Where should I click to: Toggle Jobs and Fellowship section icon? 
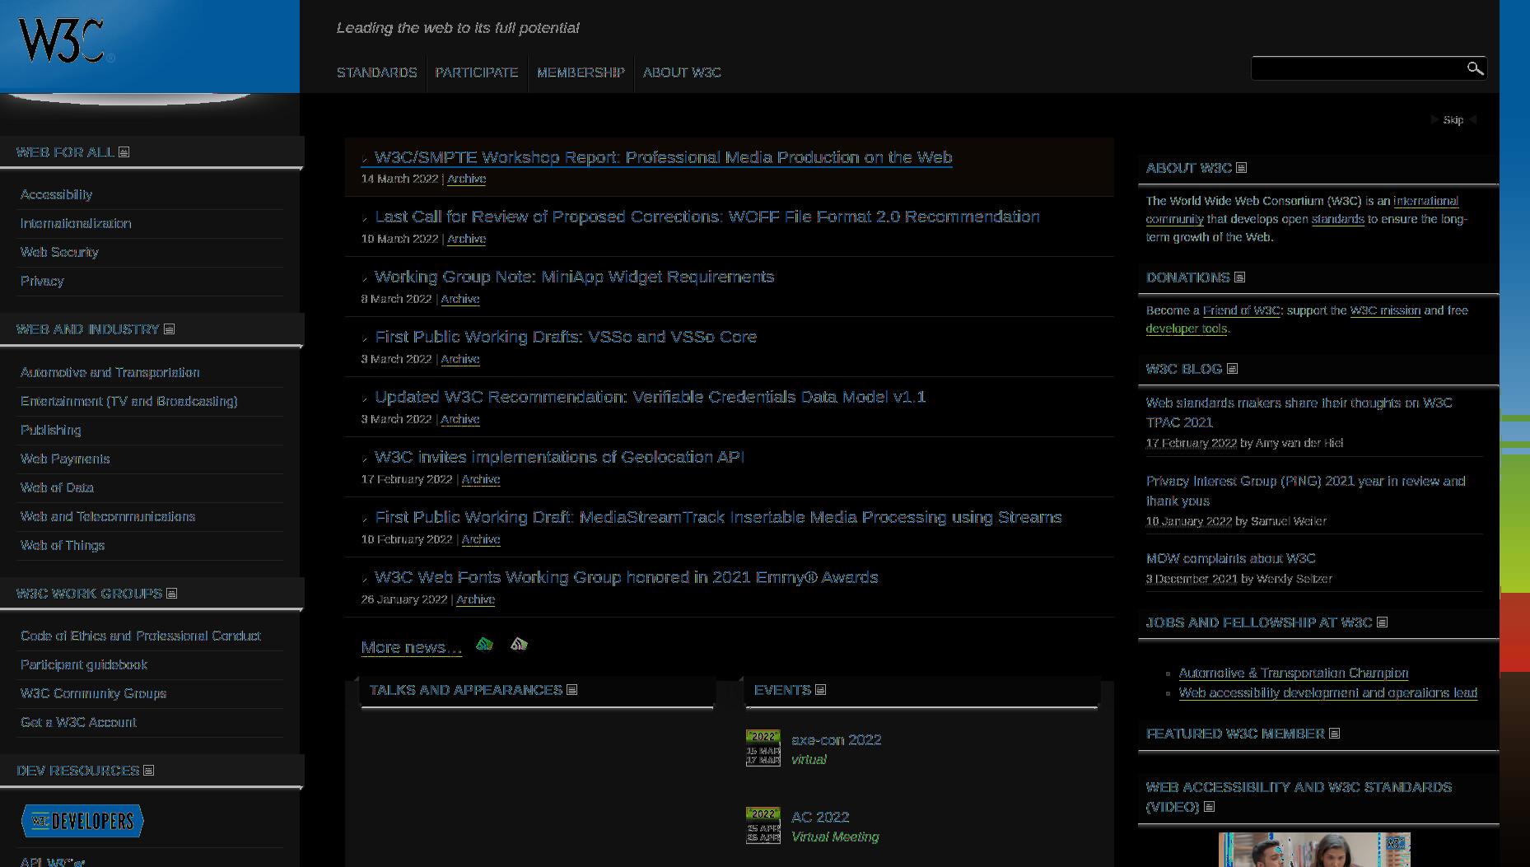click(1382, 622)
